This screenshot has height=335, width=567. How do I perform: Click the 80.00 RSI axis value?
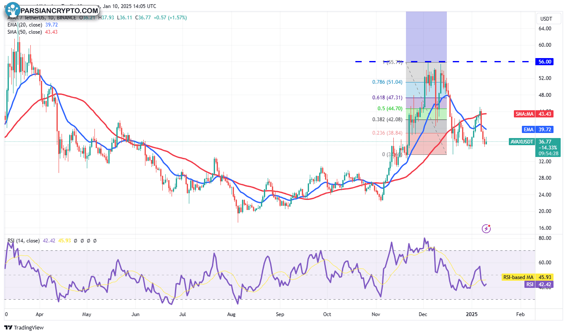546,238
